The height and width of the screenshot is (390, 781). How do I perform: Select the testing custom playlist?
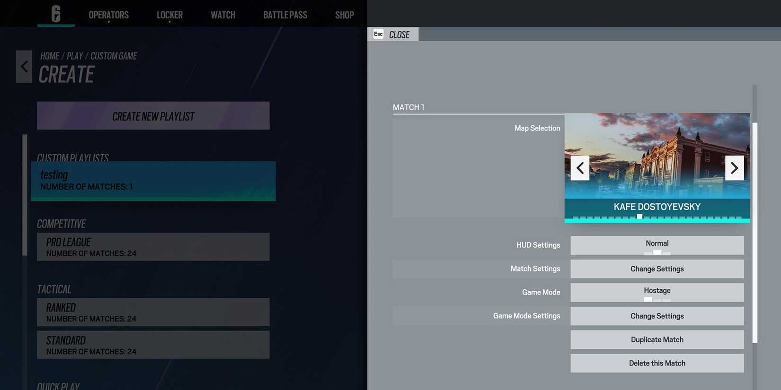[153, 181]
